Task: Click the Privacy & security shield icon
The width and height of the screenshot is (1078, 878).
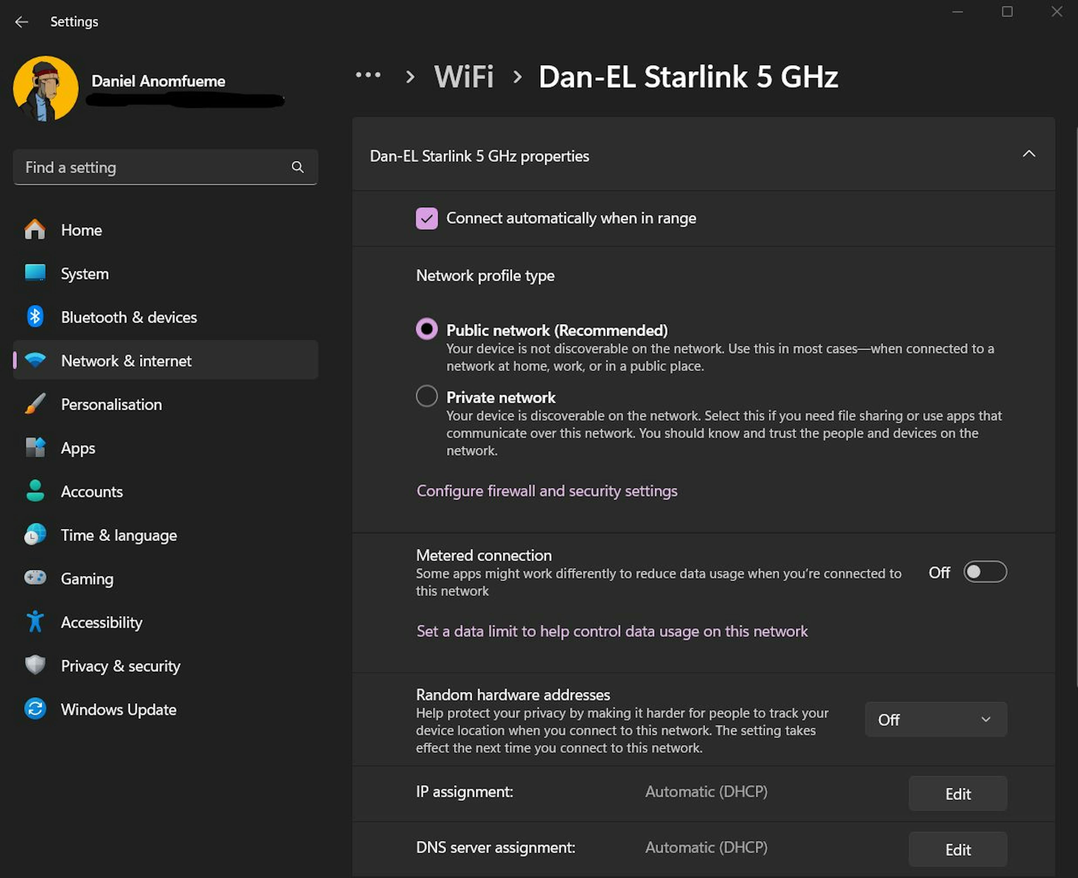Action: coord(35,665)
